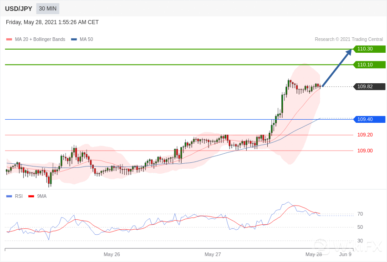Click the 109.20 red support label
This screenshot has width=387, height=262.
tap(365, 135)
